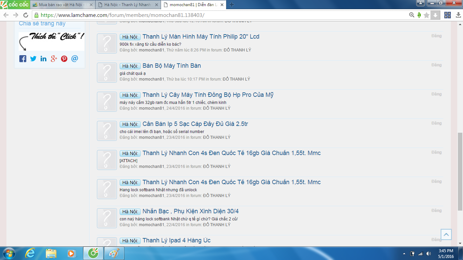Screen dimensions: 463x260
Task: Open the taskbar clock showing 3:45 PM
Action: tap(446, 254)
